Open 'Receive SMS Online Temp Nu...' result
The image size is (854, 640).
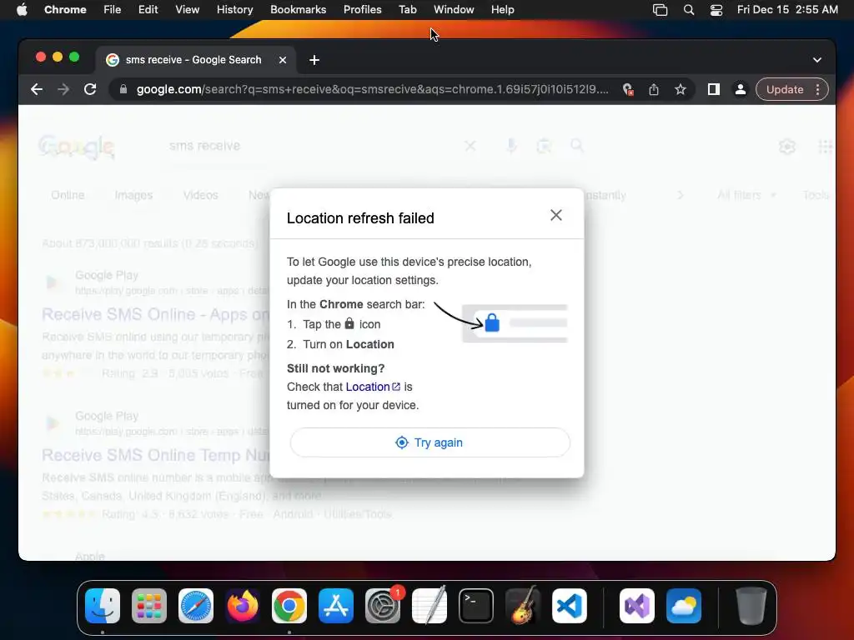156,455
